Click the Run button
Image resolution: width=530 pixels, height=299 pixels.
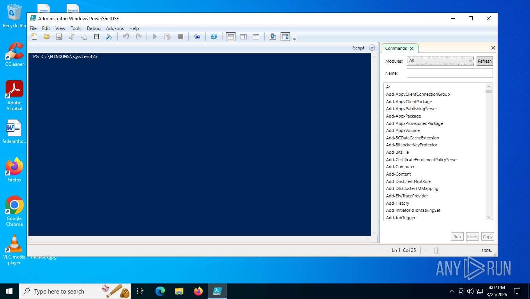tap(457, 237)
